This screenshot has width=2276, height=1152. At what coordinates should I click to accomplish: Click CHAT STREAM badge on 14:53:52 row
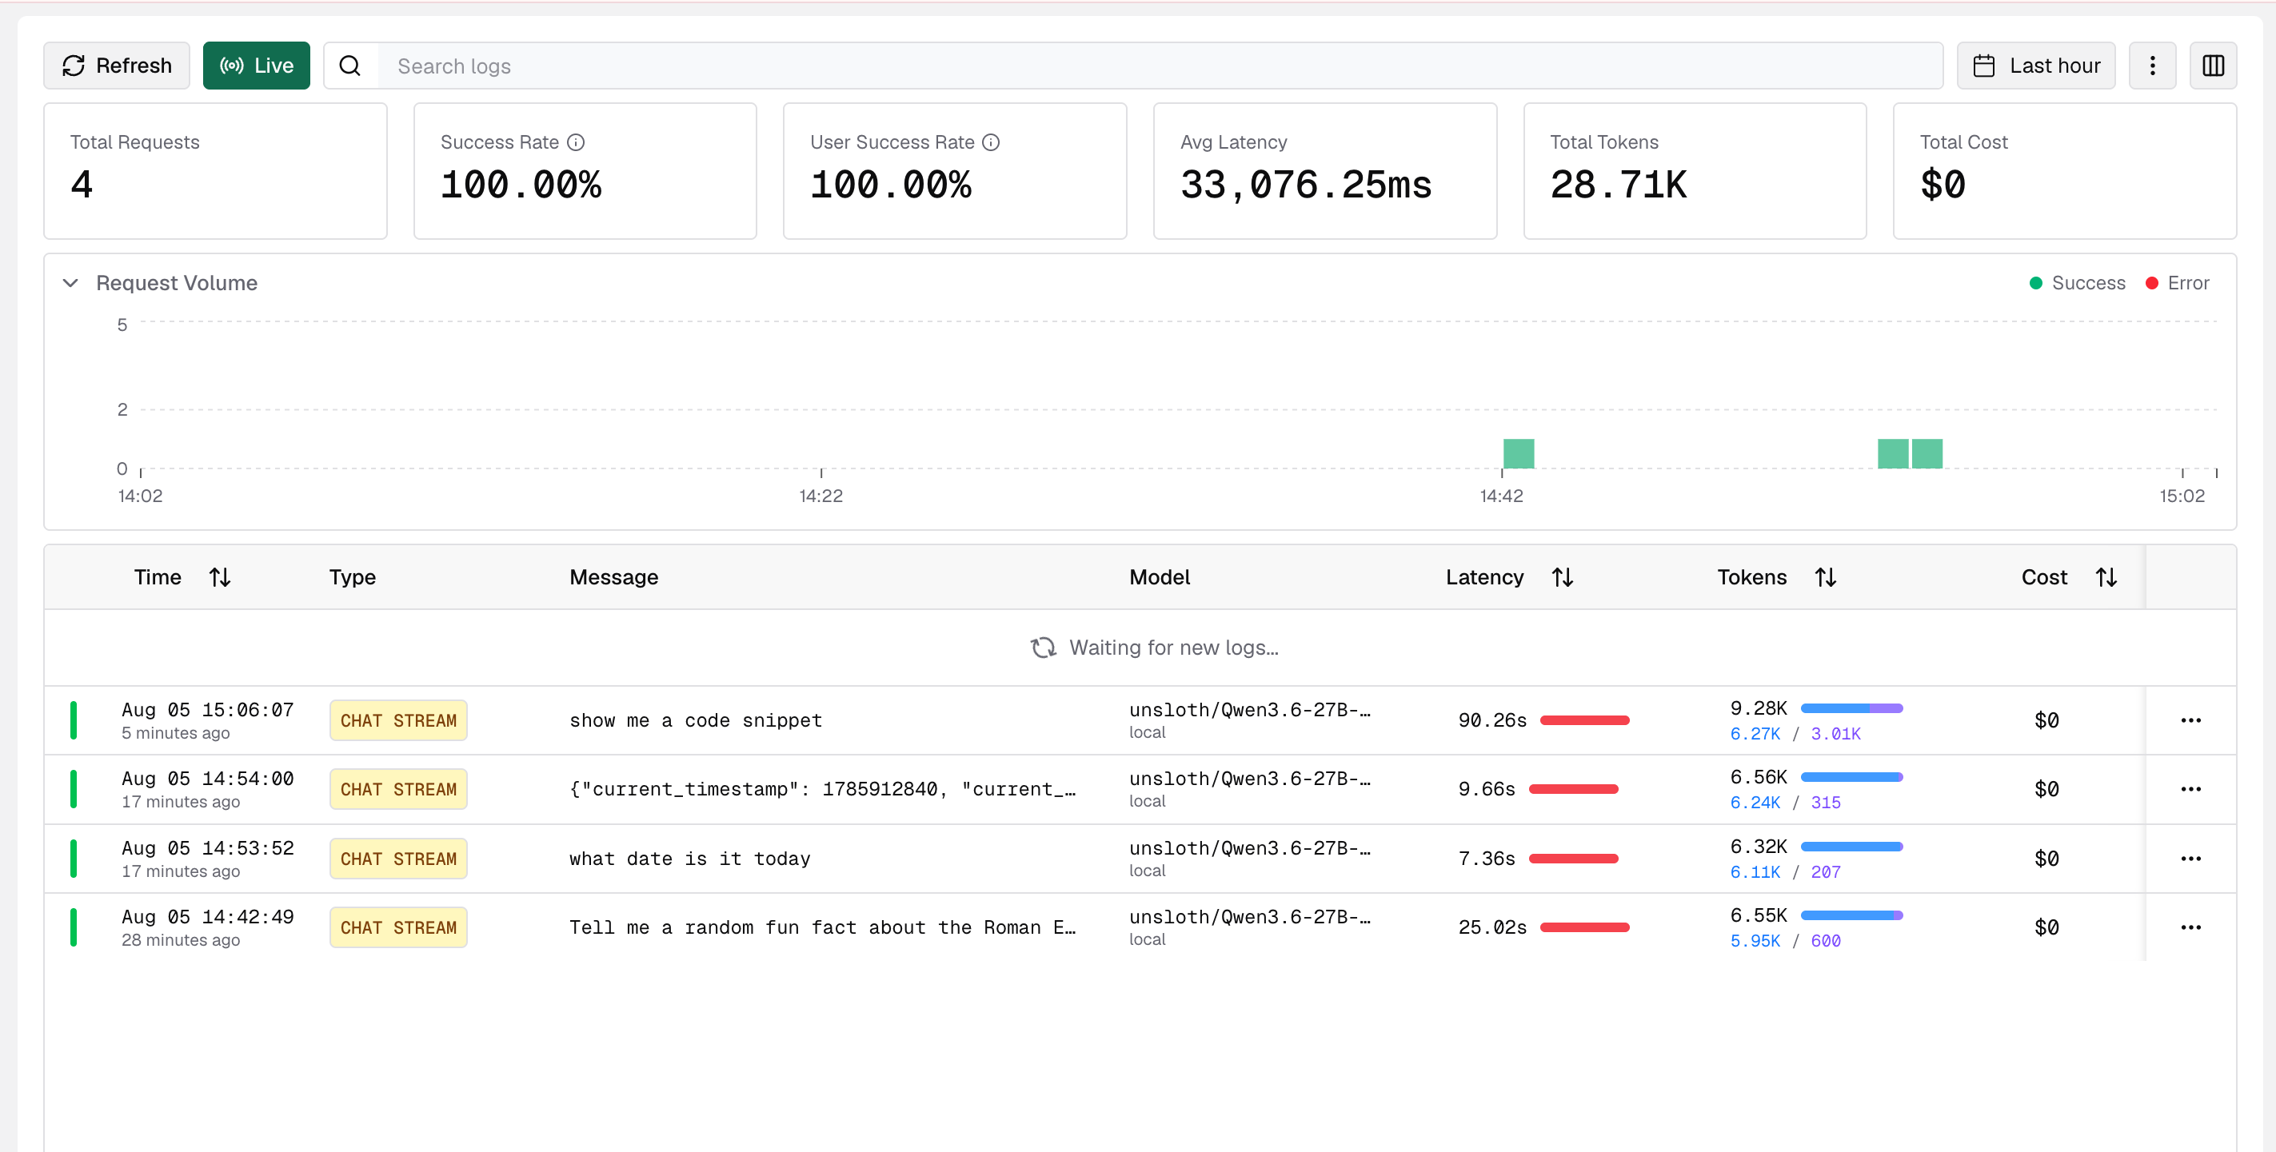pyautogui.click(x=398, y=859)
